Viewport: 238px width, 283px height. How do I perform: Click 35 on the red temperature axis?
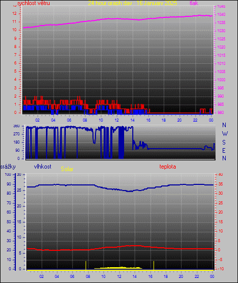[x=221, y=184]
